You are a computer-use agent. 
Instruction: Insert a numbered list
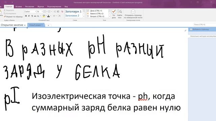point(49,11)
